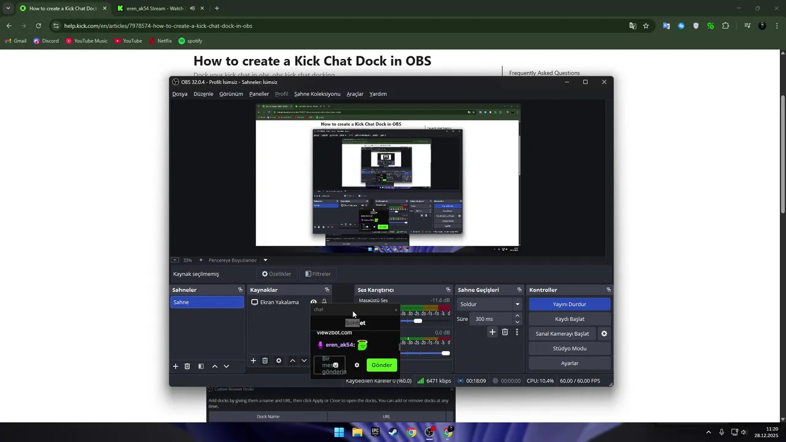The height and width of the screenshot is (442, 786).
Task: Add a new source in Kaynaklar panel
Action: 253,360
